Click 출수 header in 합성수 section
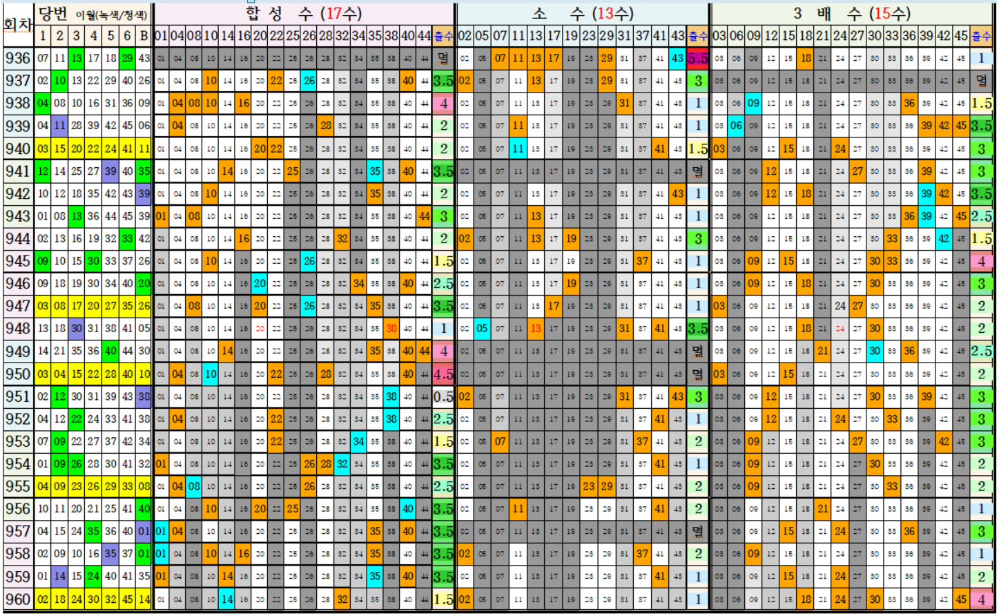 [443, 36]
